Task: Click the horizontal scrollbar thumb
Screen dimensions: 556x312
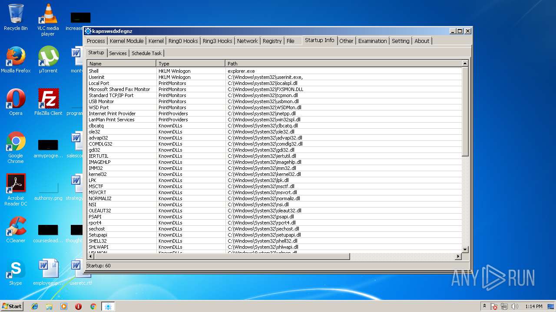Action: pos(222,257)
